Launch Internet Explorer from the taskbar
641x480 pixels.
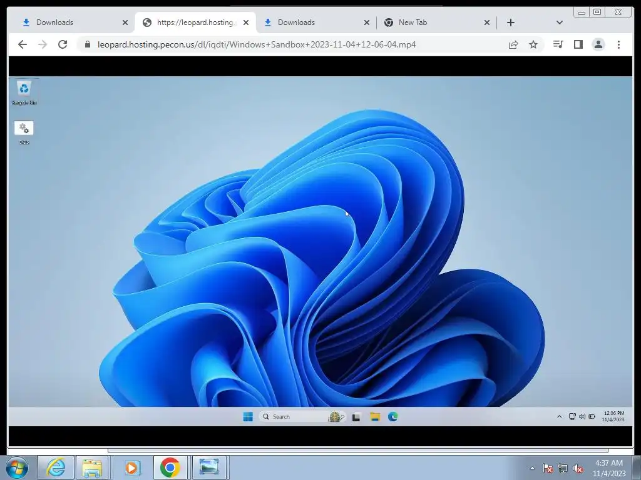56,467
